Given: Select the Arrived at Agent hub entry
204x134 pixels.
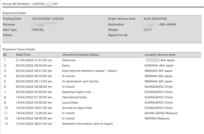Looking at the screenshot, I should point(77,108).
